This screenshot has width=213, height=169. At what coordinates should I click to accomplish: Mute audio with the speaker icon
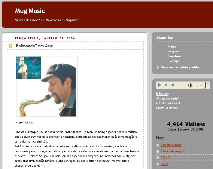pyautogui.click(x=190, y=85)
